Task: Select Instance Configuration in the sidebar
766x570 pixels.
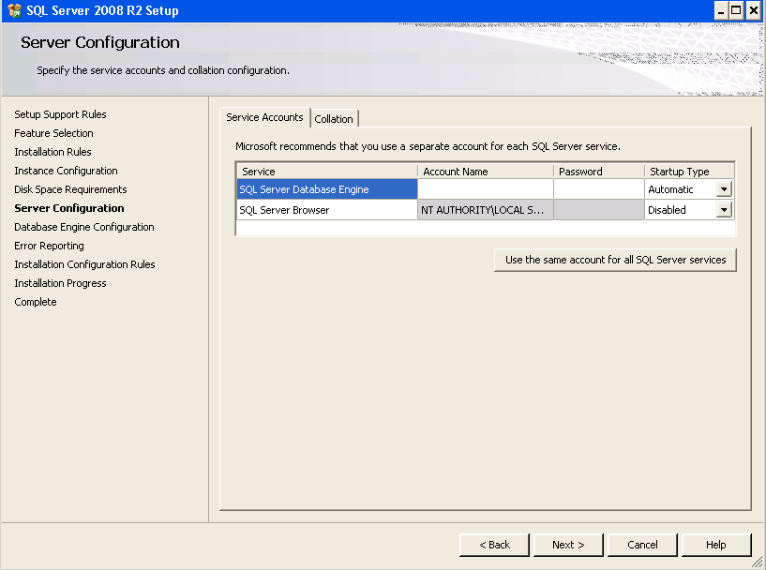Action: pyautogui.click(x=67, y=171)
